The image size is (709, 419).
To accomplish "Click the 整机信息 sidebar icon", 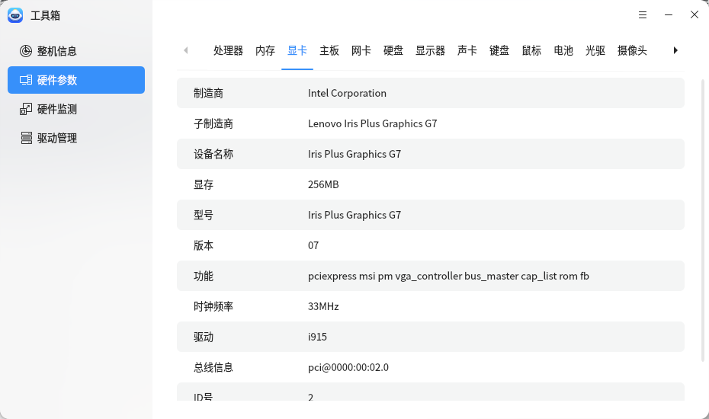I will [x=26, y=51].
